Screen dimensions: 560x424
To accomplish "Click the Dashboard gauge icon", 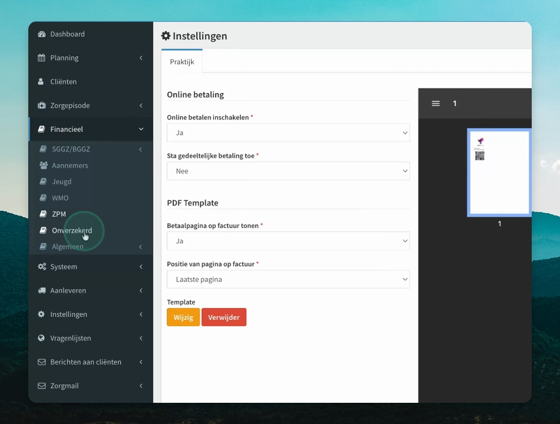I will (42, 34).
